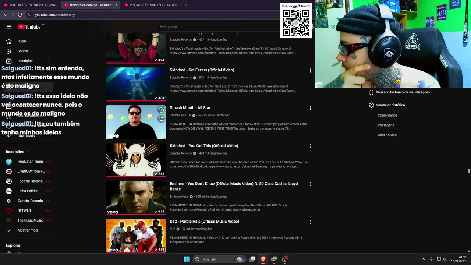Select the Histórico de exibição tab
The image size is (471, 265).
pyautogui.click(x=90, y=5)
